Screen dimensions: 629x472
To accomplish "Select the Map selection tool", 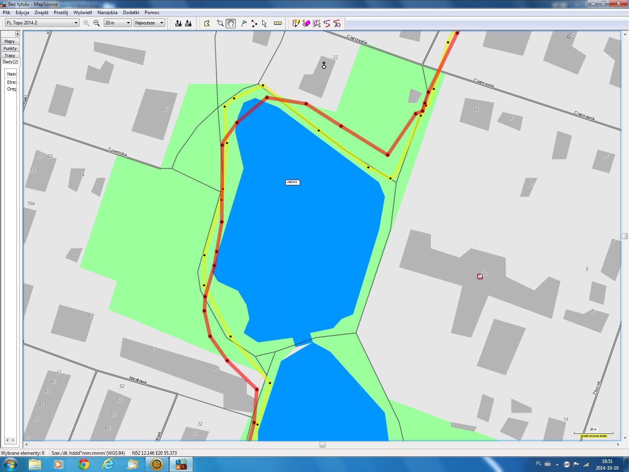I will coord(207,23).
